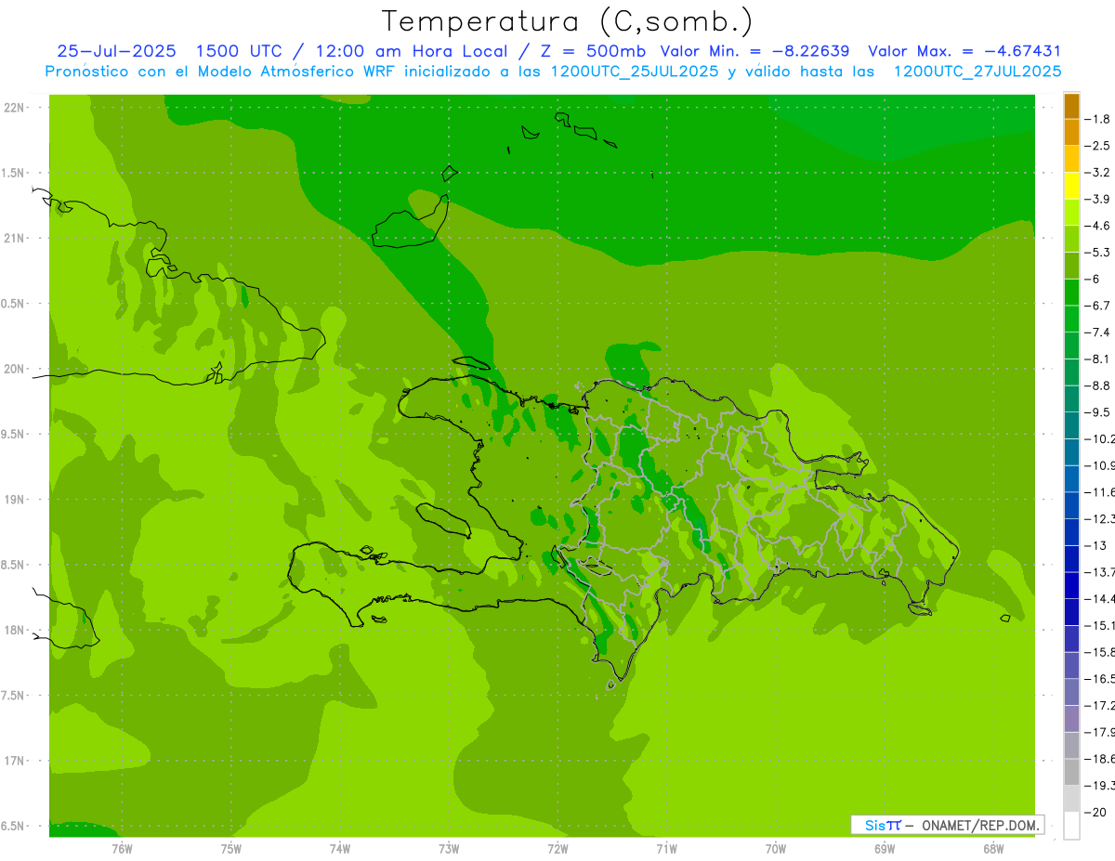Click the '70W' longitude axis label
The width and height of the screenshot is (1115, 861).
[776, 848]
